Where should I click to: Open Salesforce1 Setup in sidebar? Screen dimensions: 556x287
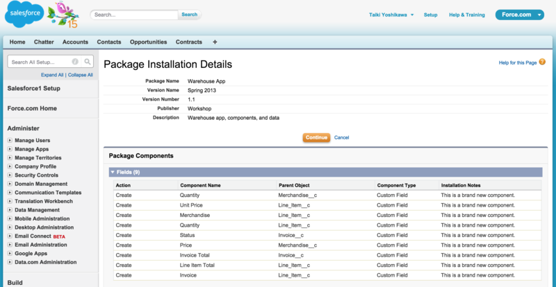coord(33,89)
